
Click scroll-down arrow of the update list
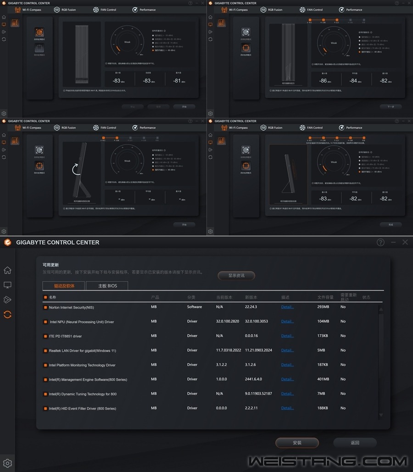pyautogui.click(x=381, y=415)
